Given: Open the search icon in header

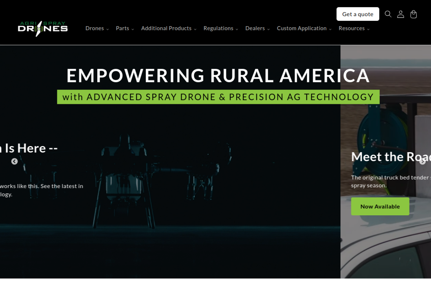Looking at the screenshot, I should 388,14.
